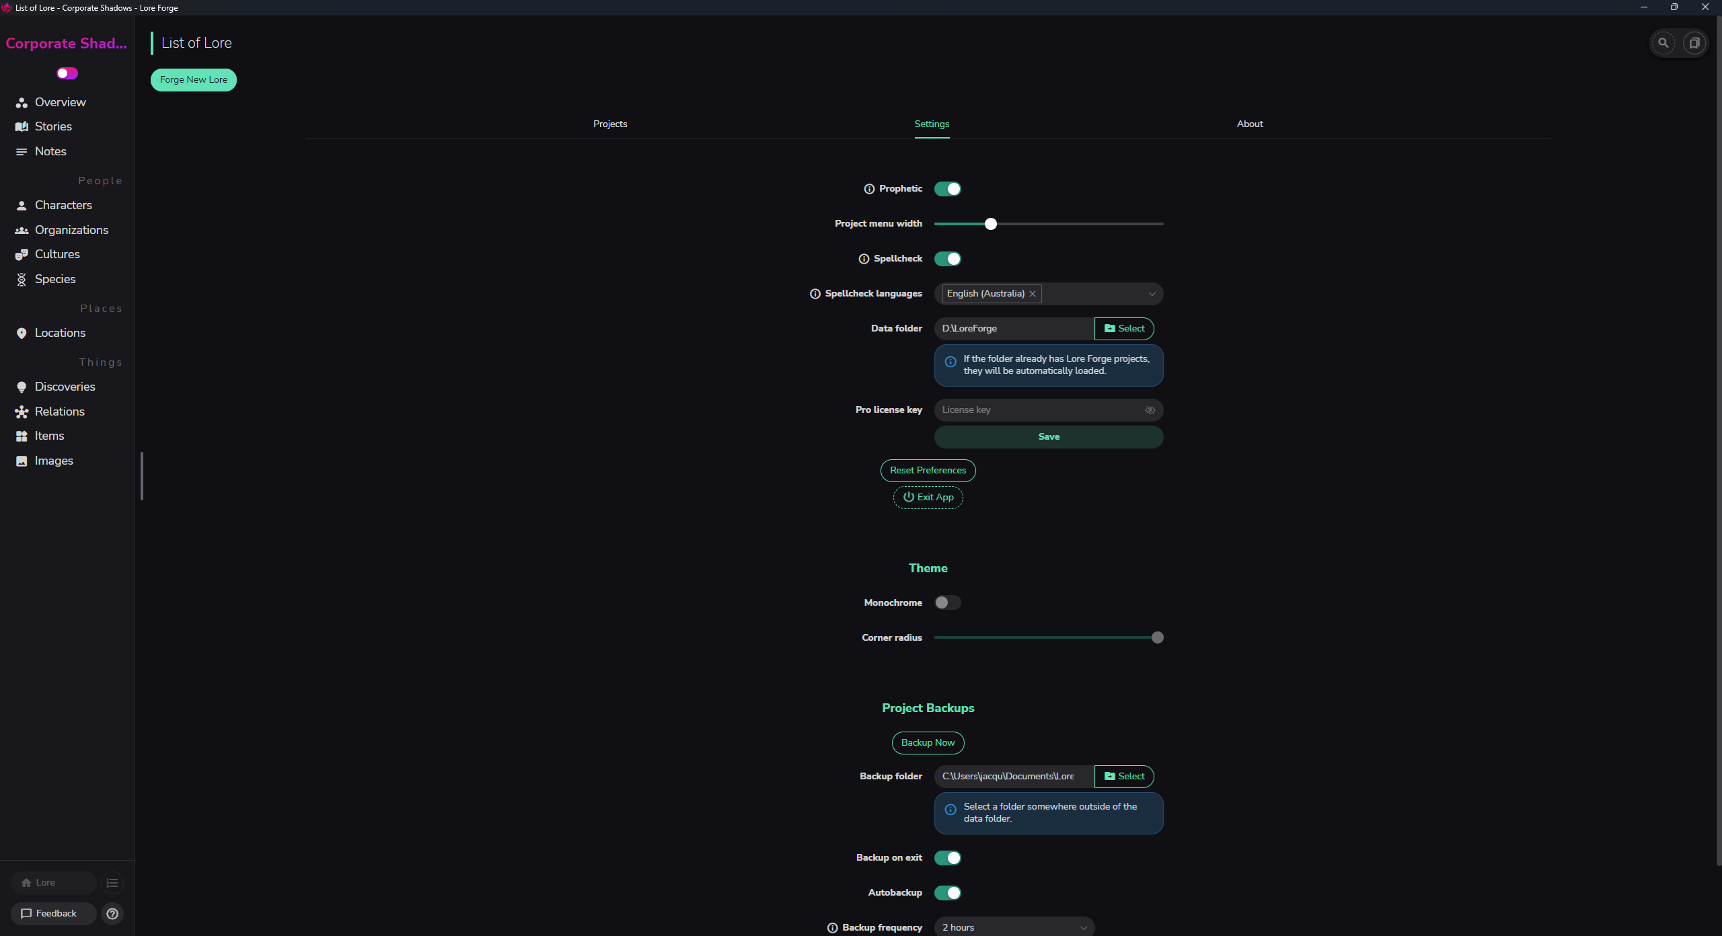Click the Prophetic info icon
1722x936 pixels.
click(869, 189)
